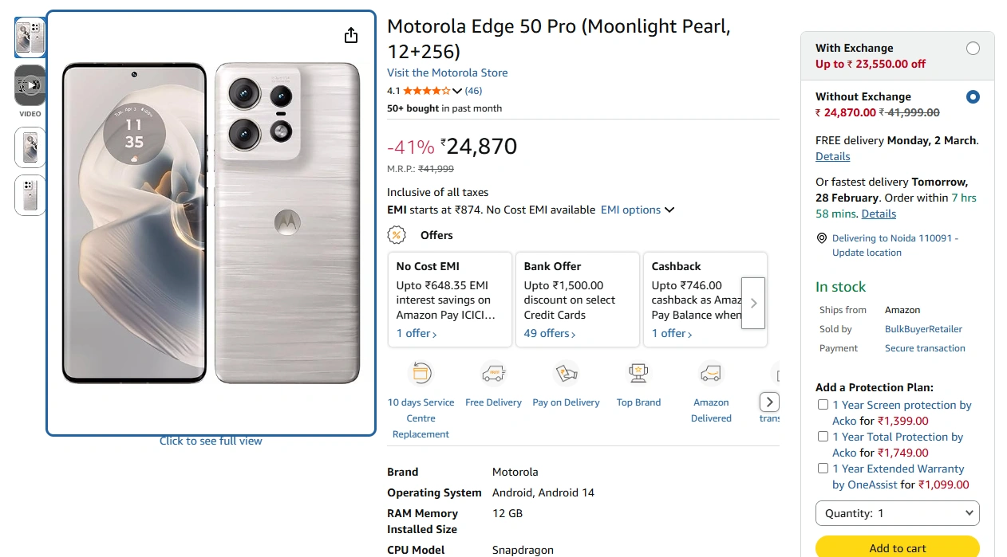1007x557 pixels.
Task: View the 49 offers for Bank Offer
Action: [548, 333]
